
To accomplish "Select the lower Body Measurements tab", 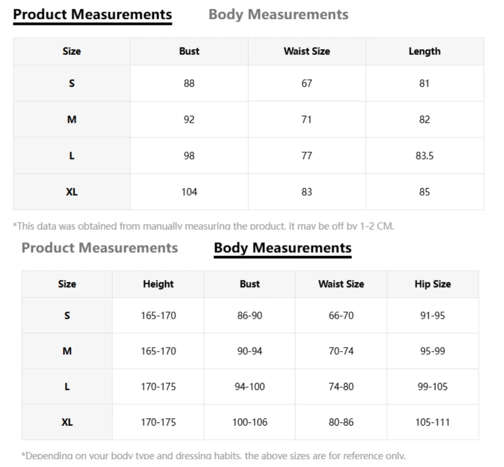I will (x=283, y=248).
